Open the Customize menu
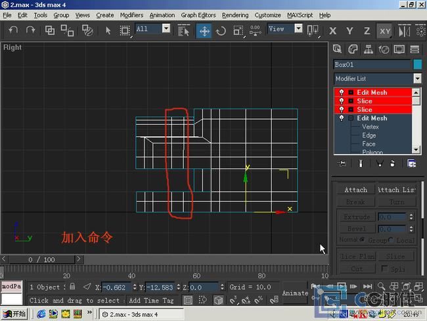427x321 pixels. 267,15
